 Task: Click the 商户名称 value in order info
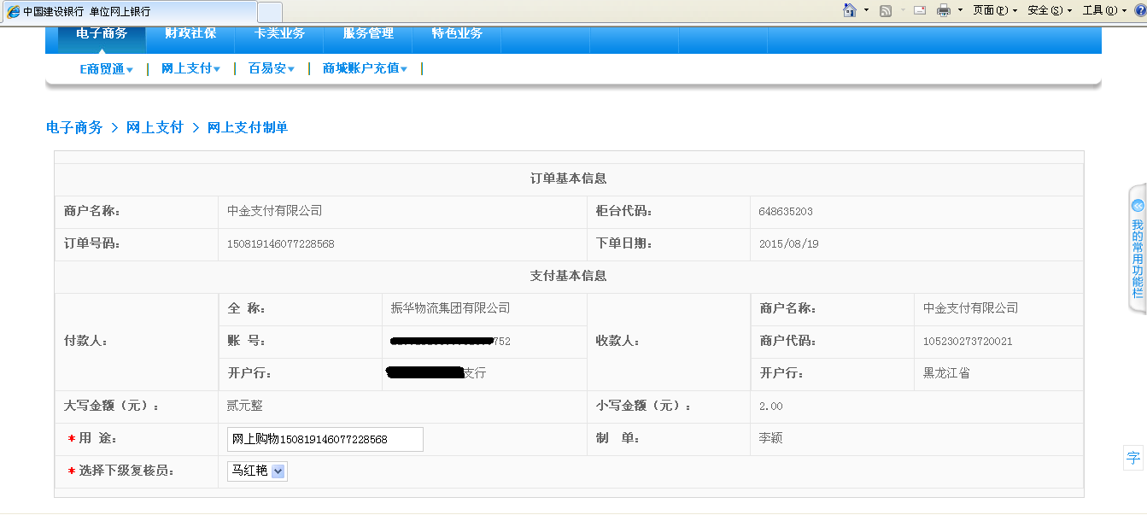pyautogui.click(x=275, y=211)
